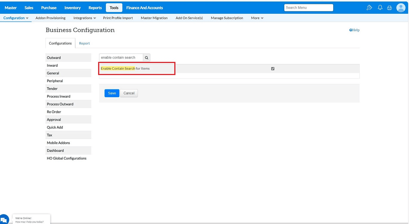This screenshot has width=409, height=224.
Task: Select the Tools menu
Action: tap(114, 8)
